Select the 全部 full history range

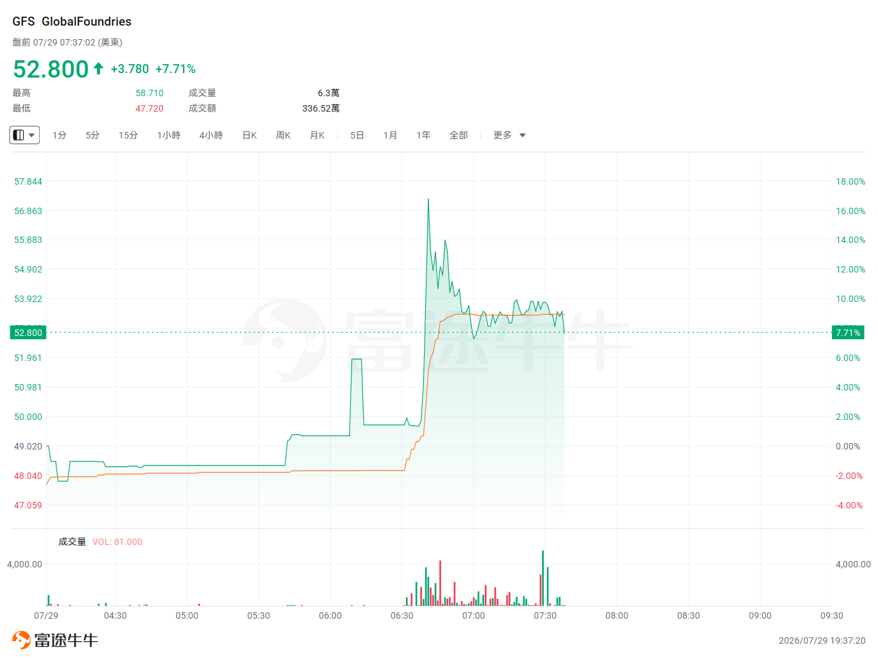click(459, 135)
